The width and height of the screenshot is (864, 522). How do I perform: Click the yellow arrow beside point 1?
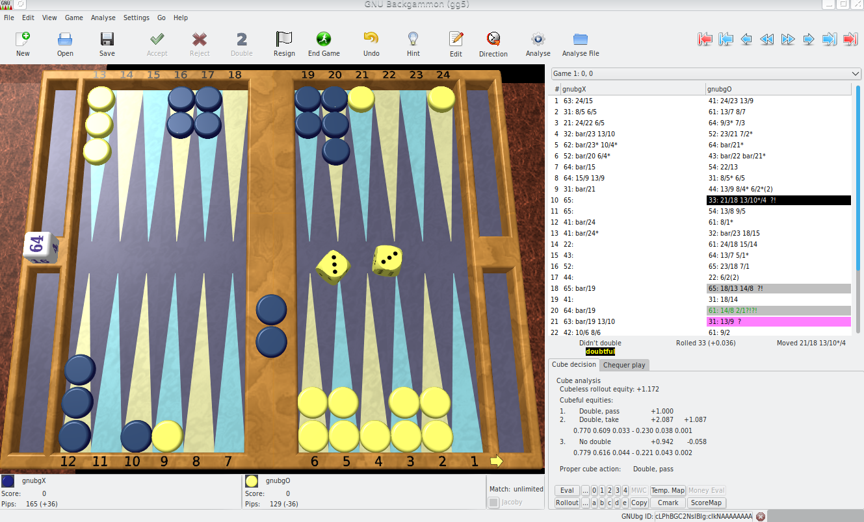[497, 461]
